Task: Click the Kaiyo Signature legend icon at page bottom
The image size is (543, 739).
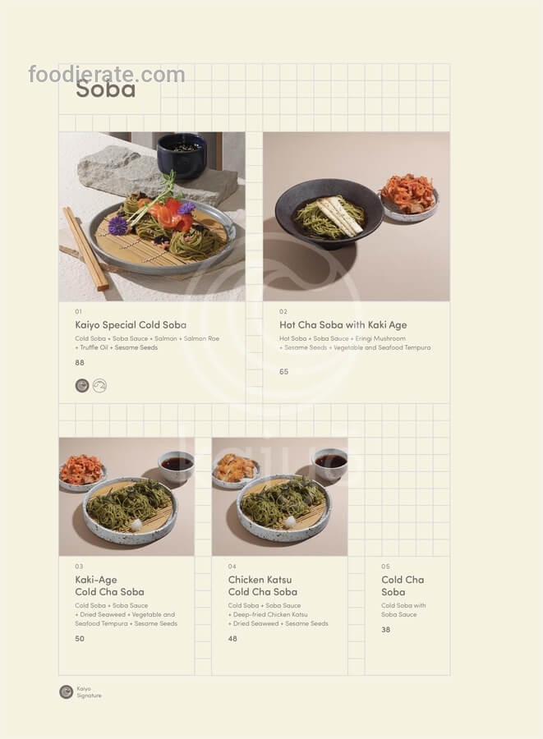Action: point(66,692)
